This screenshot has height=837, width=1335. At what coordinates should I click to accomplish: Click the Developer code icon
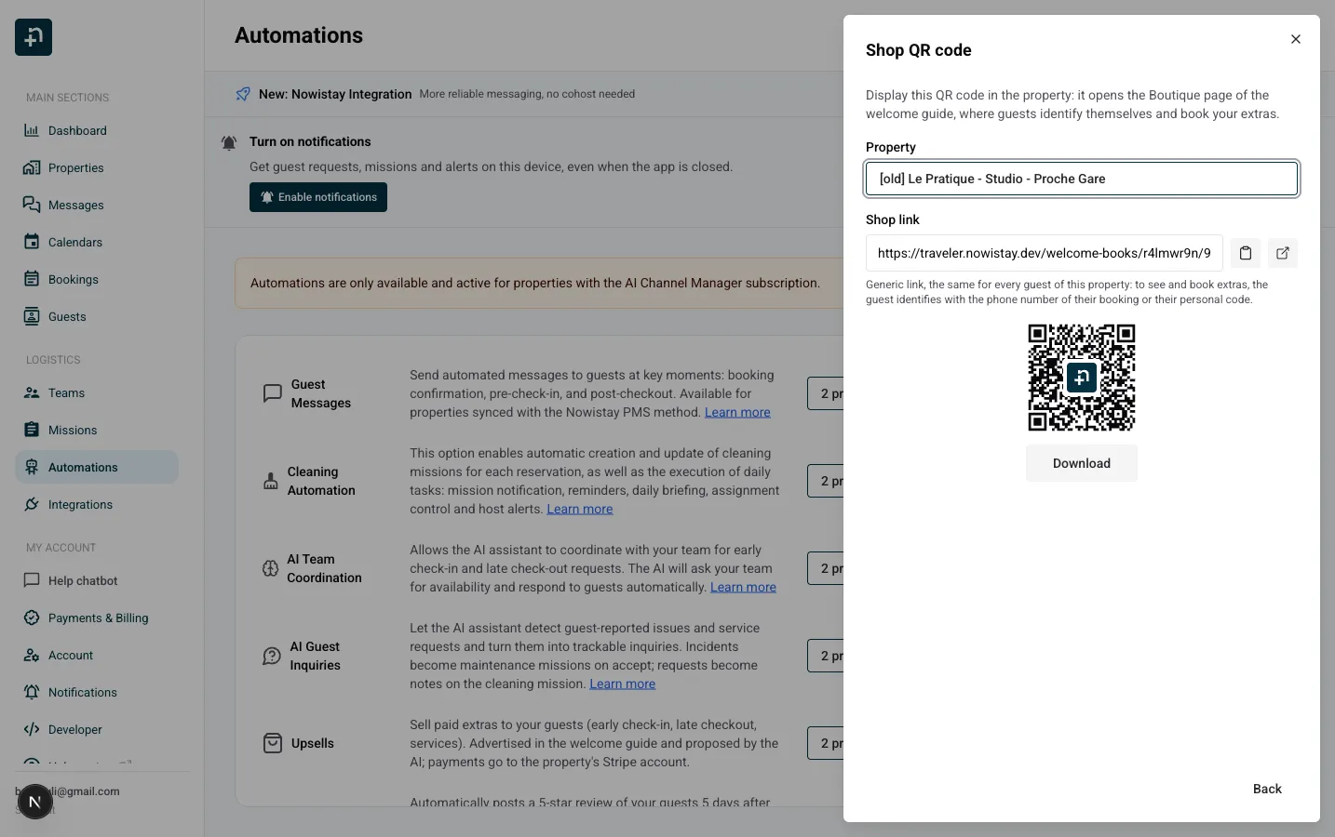coord(32,729)
